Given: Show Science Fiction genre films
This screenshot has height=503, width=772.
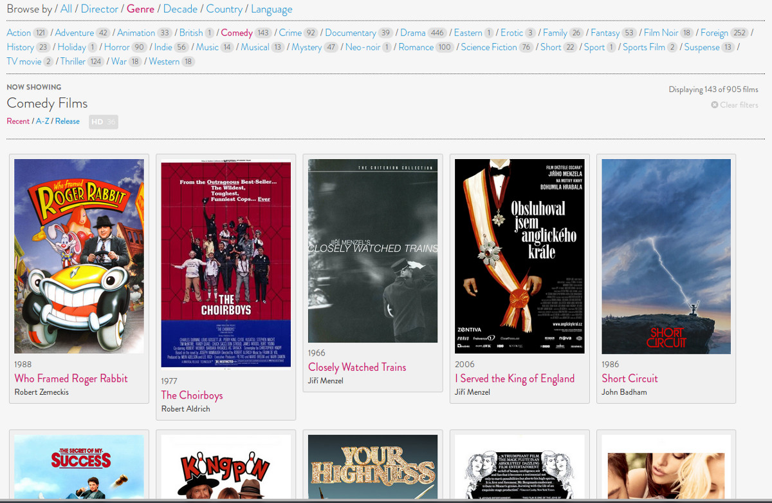Looking at the screenshot, I should [489, 47].
